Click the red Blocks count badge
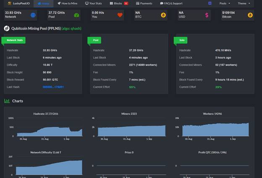This screenshot has width=262, height=178. [126, 3]
